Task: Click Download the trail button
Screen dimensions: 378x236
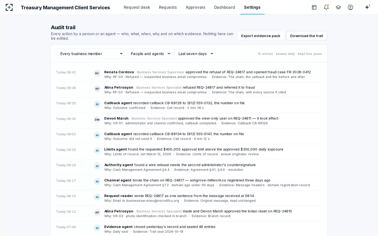Action: [x=307, y=36]
